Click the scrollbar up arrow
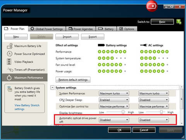 pos(182,87)
